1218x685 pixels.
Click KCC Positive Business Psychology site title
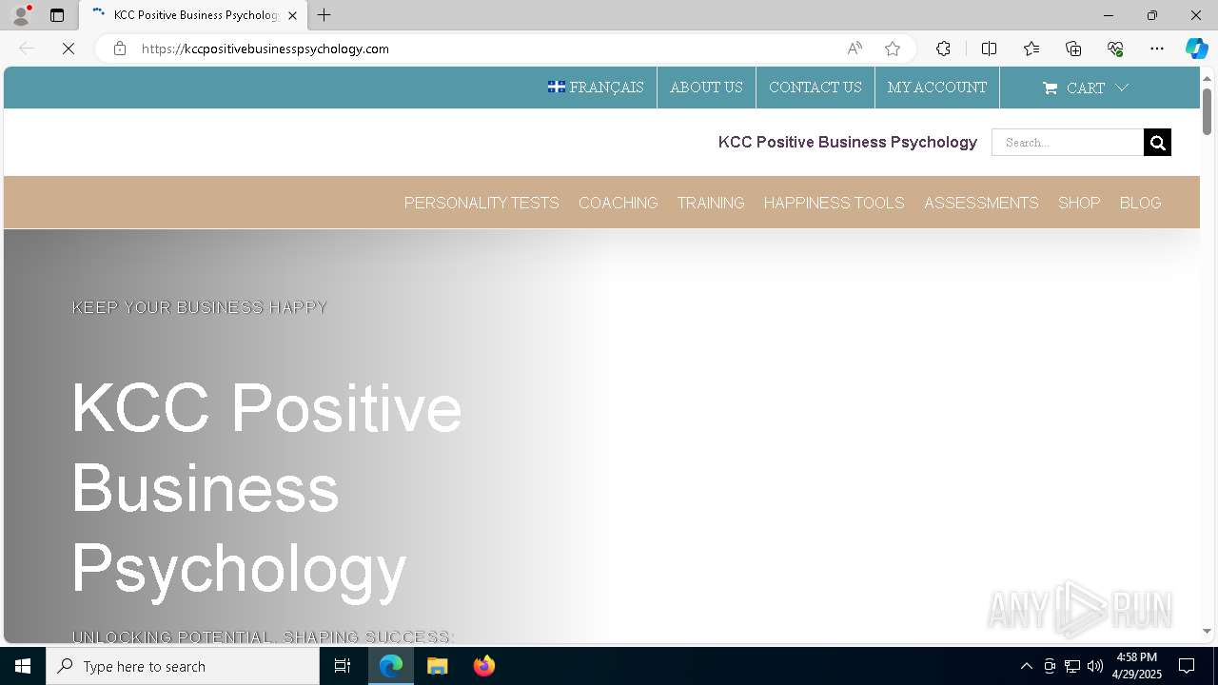[848, 143]
